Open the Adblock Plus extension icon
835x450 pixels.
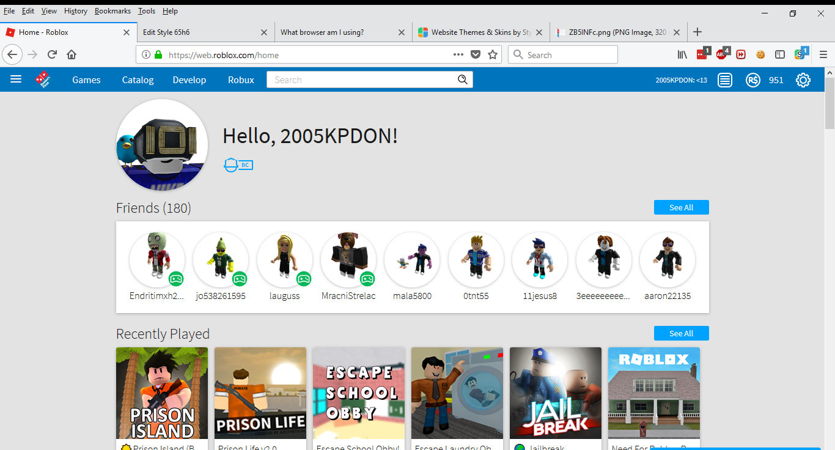[722, 54]
